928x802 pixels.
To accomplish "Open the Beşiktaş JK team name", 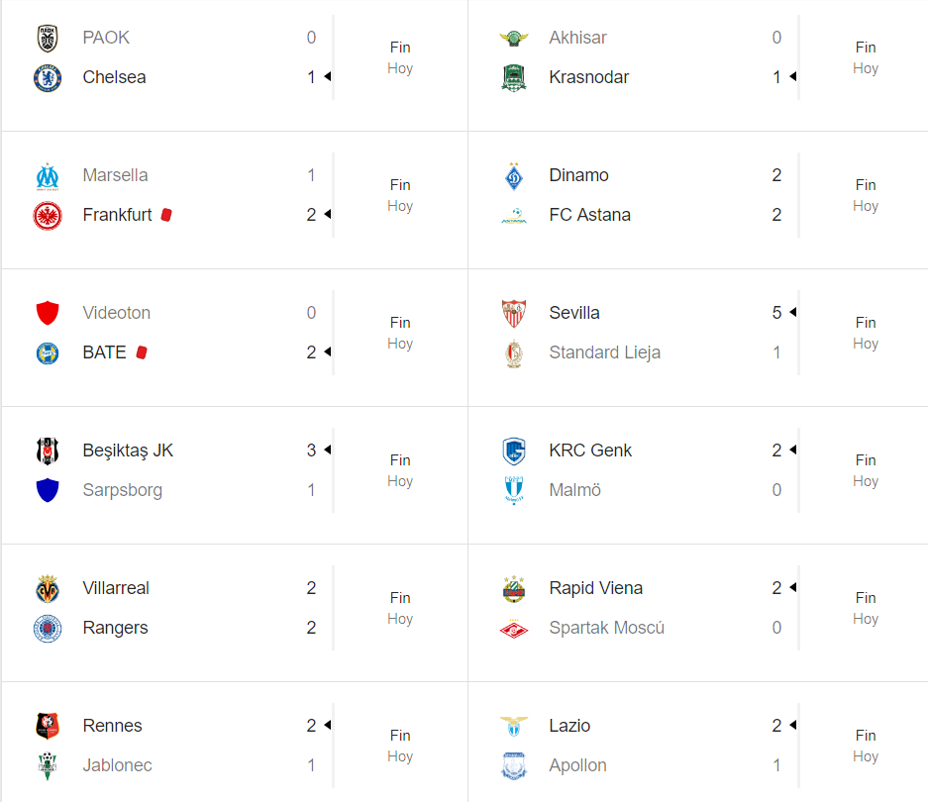I will pos(128,451).
